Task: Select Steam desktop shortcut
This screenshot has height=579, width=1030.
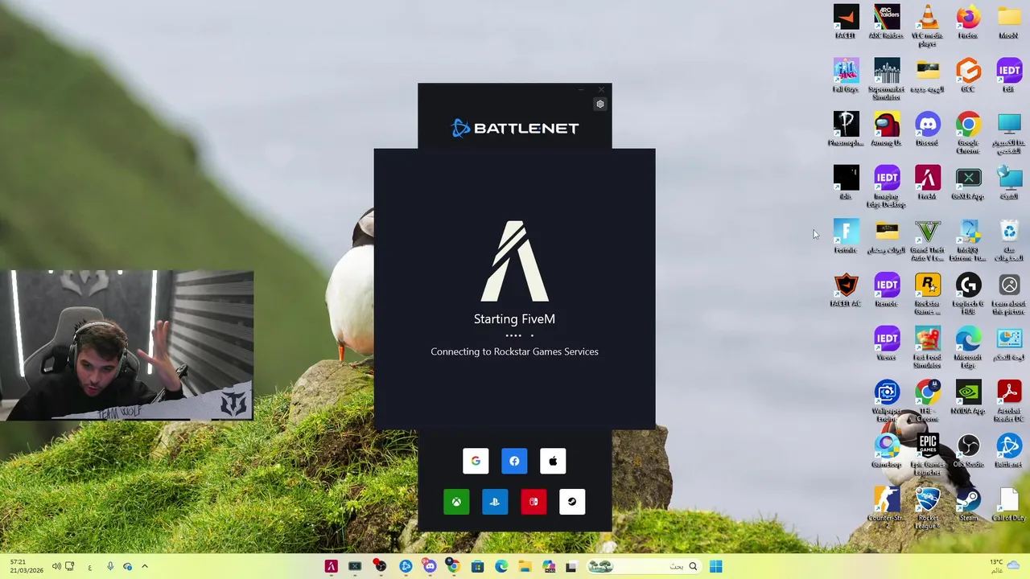Action: pyautogui.click(x=968, y=505)
